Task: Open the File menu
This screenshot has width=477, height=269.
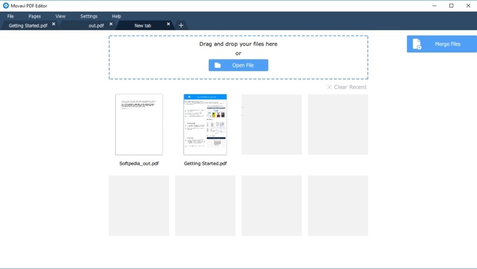Action: tap(11, 16)
